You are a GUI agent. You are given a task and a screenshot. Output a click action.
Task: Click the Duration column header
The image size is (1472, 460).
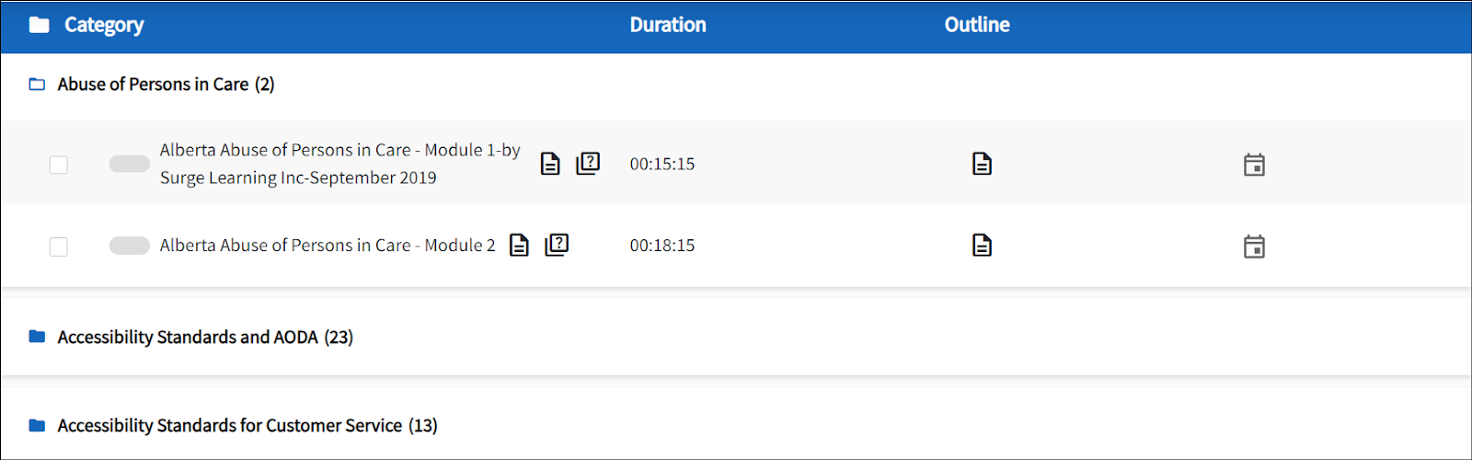pyautogui.click(x=668, y=25)
